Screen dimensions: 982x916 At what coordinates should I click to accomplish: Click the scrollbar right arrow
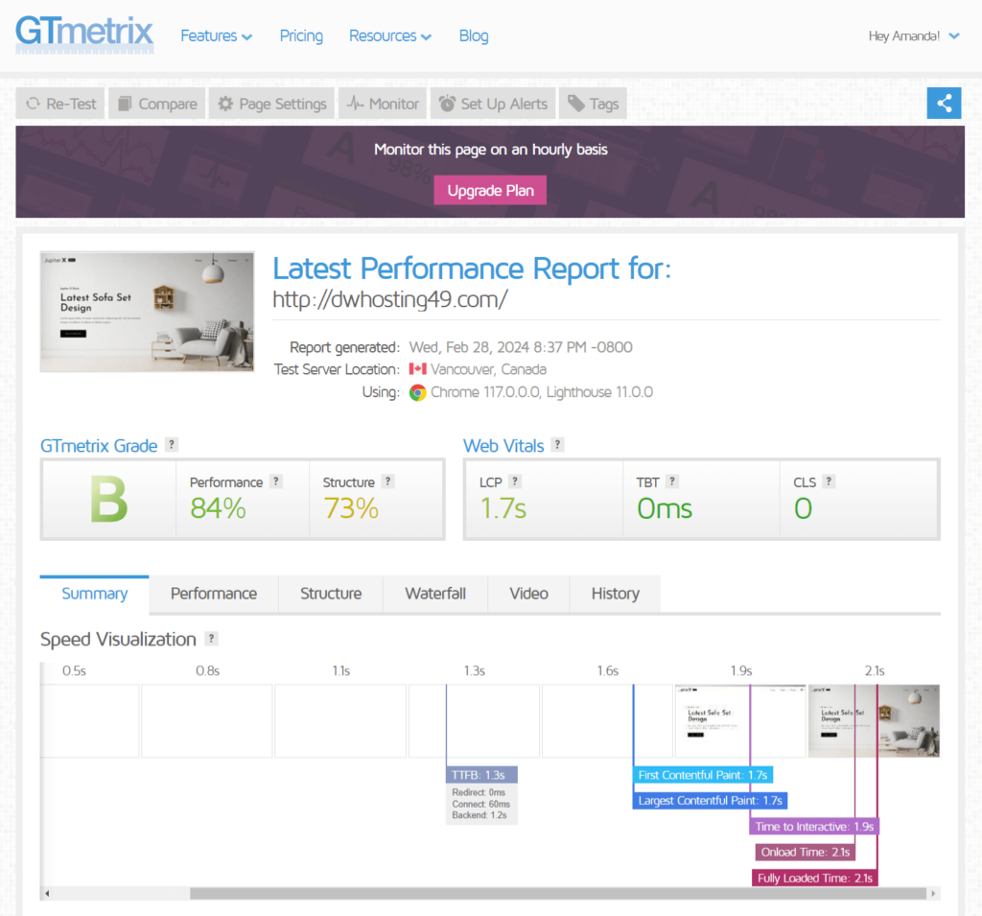click(933, 893)
